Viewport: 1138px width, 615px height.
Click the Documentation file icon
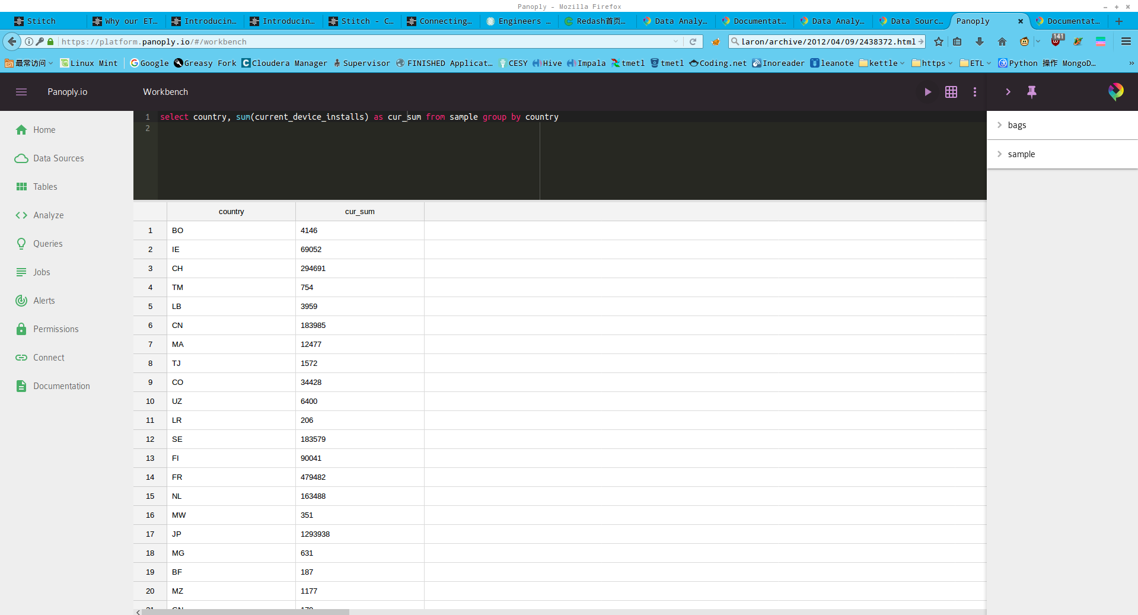[x=21, y=386]
